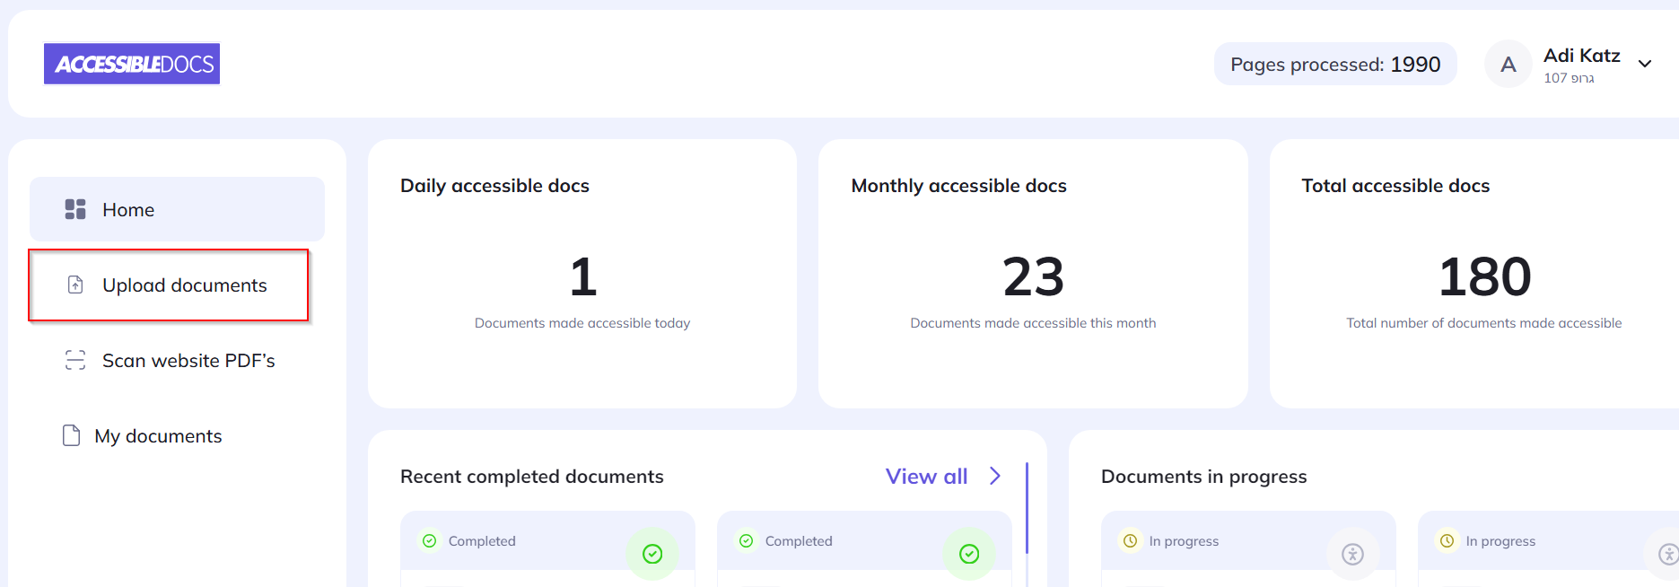Open My documents in the sidebar
The width and height of the screenshot is (1679, 587).
(177, 435)
